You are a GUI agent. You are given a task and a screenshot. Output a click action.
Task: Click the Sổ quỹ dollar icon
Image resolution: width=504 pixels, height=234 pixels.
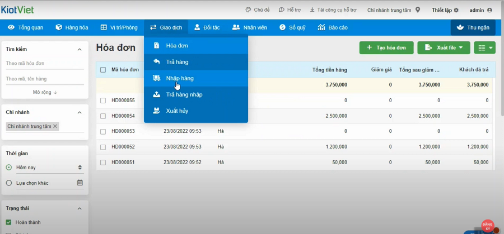tap(282, 27)
